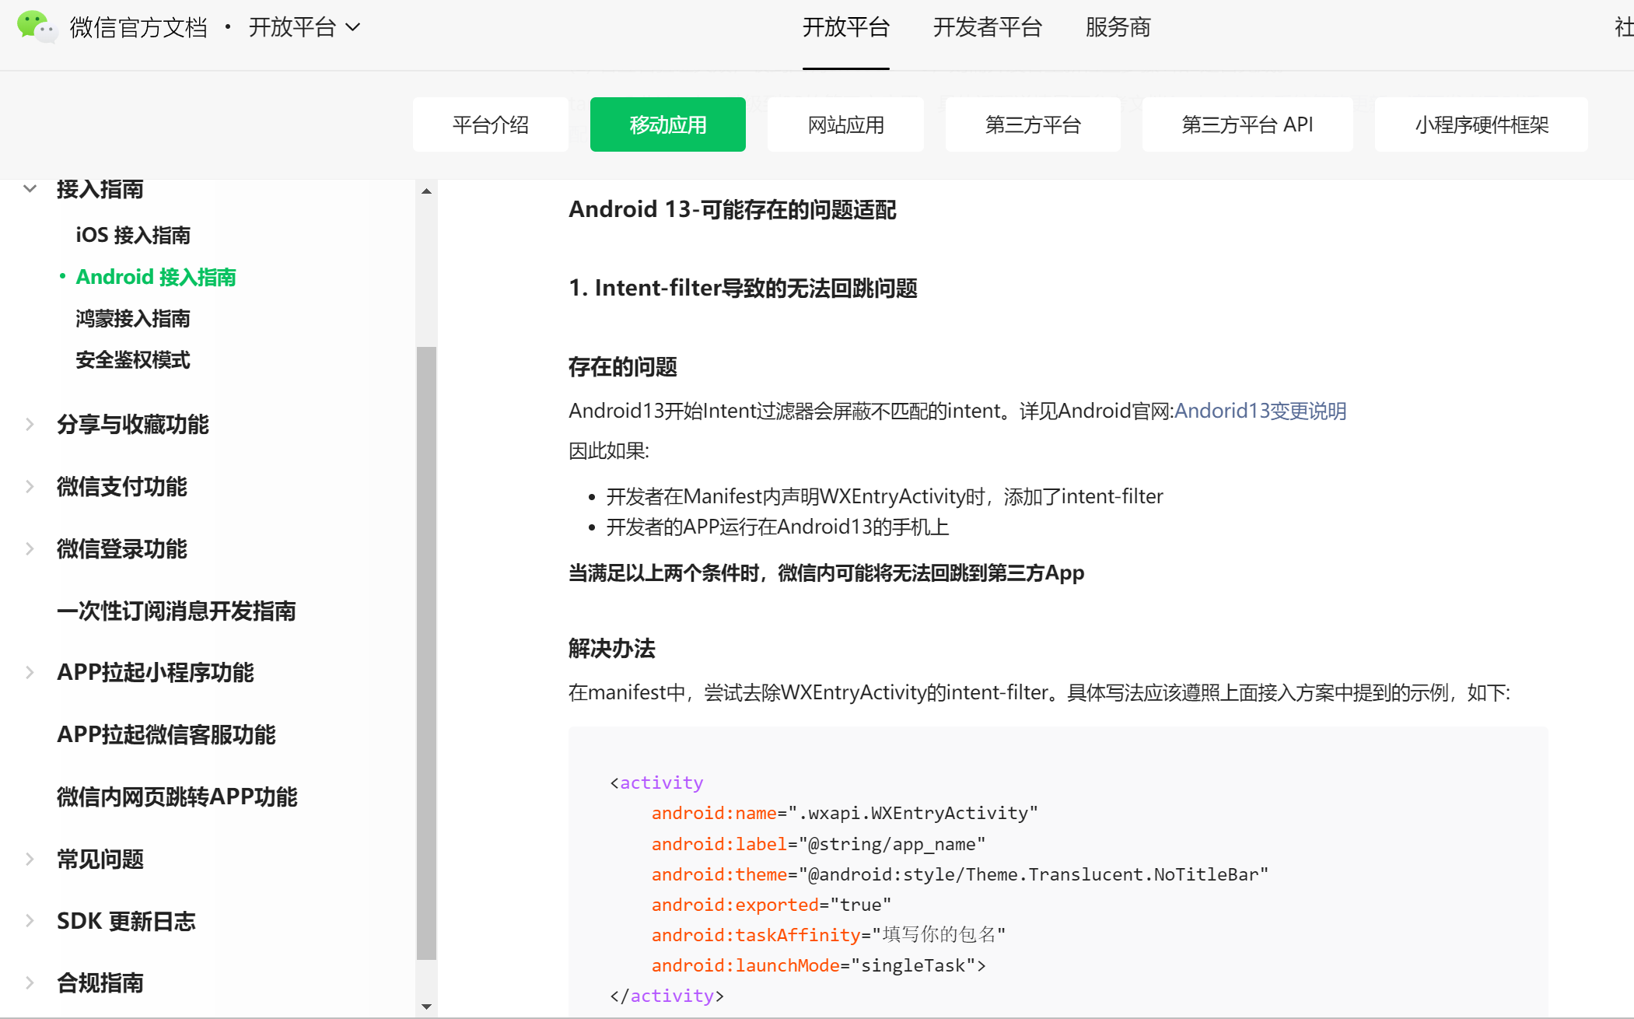Click the sidebar vertical scrollbar thumb

tap(426, 653)
